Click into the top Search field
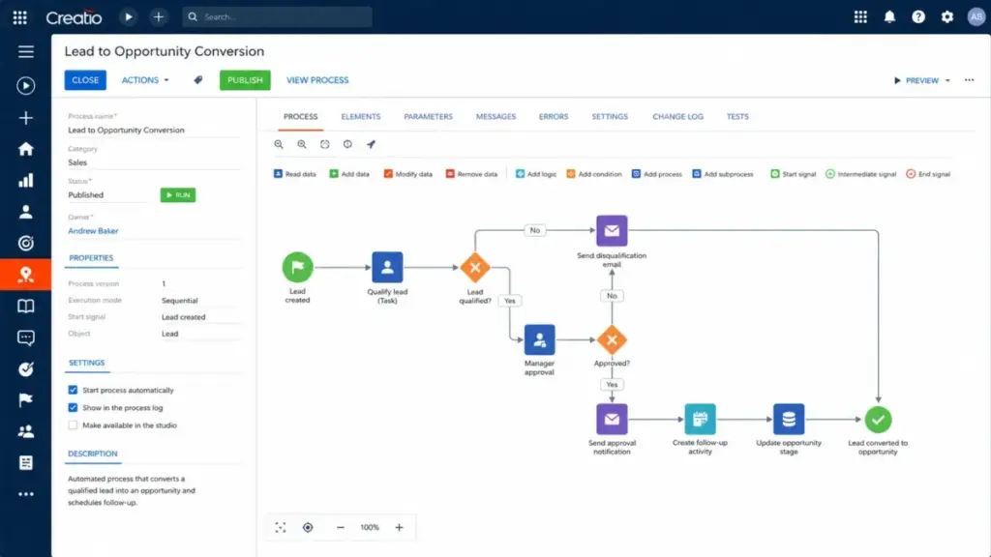The height and width of the screenshot is (557, 991). (x=278, y=17)
